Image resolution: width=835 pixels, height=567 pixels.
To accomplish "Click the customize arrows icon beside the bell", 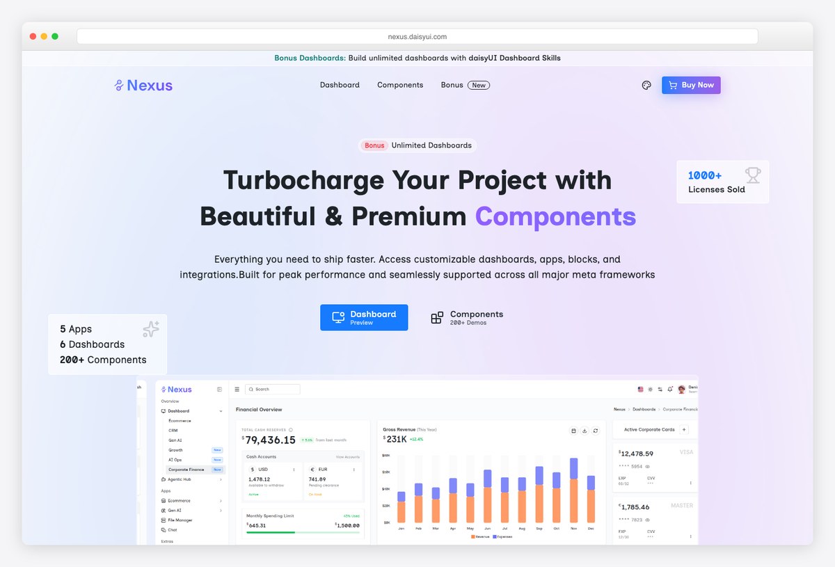I will coord(660,390).
